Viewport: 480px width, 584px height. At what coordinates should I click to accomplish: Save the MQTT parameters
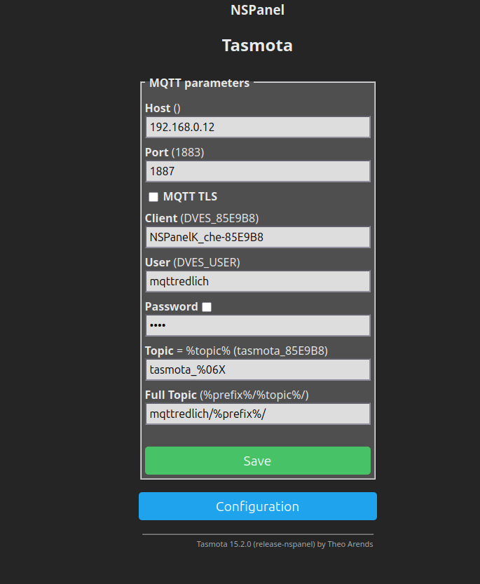point(258,461)
